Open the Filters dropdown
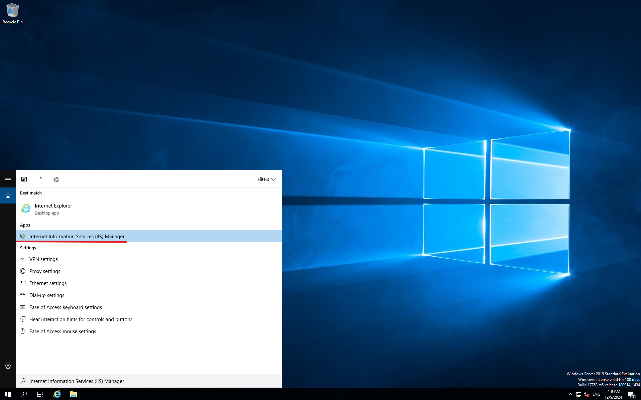This screenshot has width=641, height=400. pyautogui.click(x=267, y=179)
